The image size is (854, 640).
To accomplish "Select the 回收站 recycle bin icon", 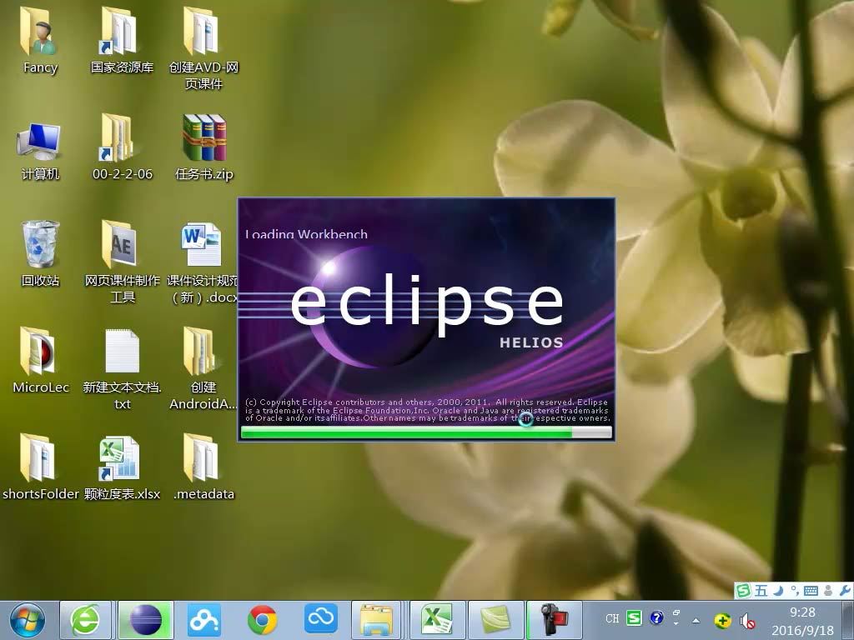I will [x=39, y=255].
